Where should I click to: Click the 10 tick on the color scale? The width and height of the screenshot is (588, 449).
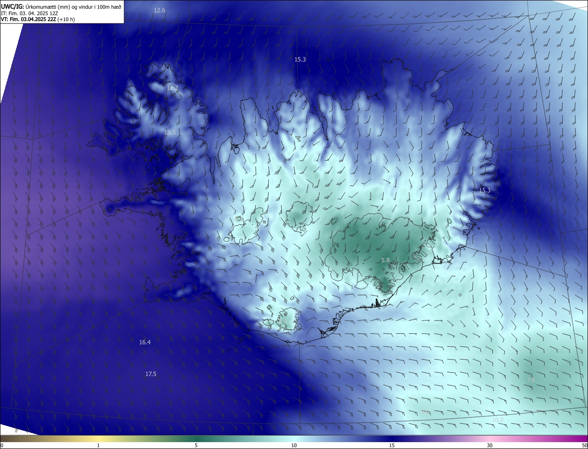tap(294, 445)
